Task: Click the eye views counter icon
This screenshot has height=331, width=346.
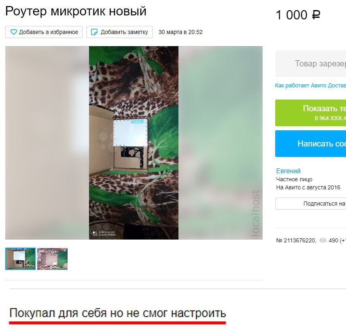Action: pyautogui.click(x=323, y=240)
